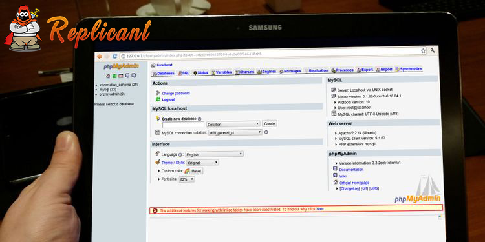
Task: Select the information_schema (28) database
Action: (x=119, y=85)
